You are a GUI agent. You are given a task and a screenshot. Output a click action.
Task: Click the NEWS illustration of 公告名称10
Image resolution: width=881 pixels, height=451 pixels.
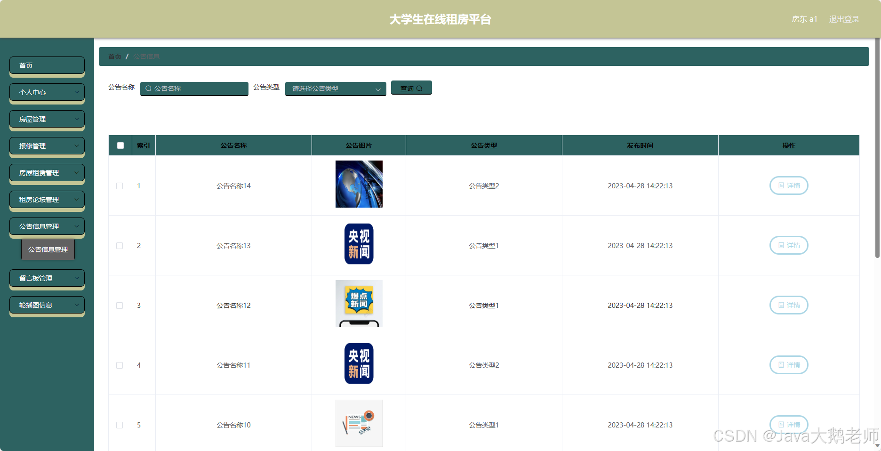tap(359, 423)
